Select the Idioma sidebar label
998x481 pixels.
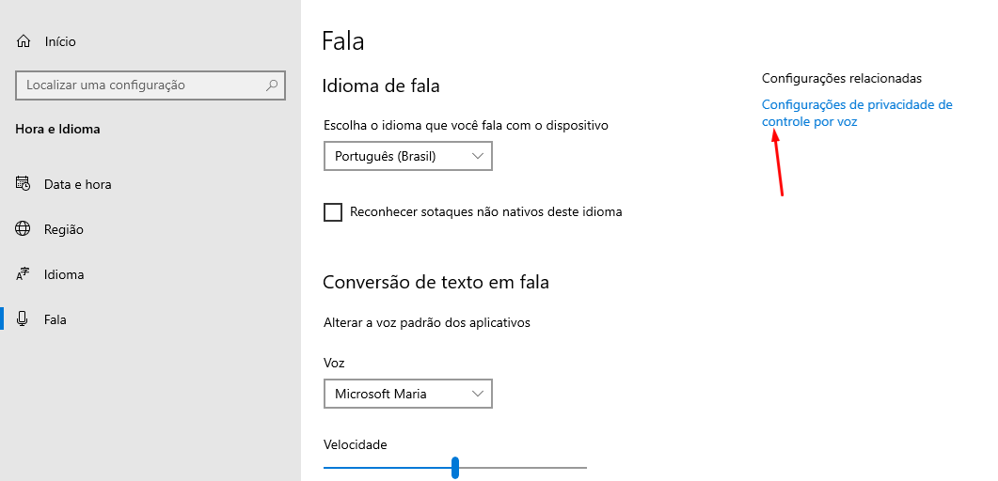tap(64, 274)
